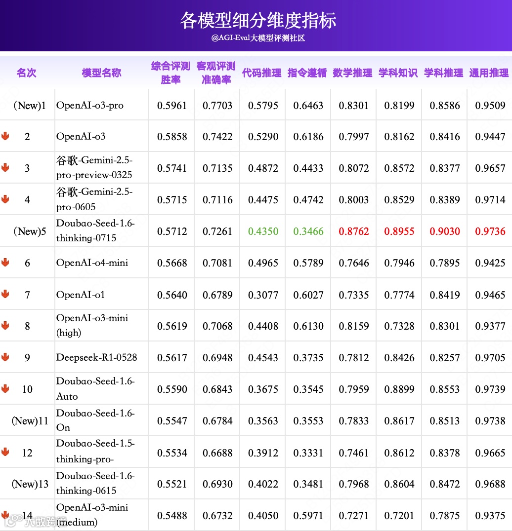Click the value 0.6930 in thinking-0615 row
Image resolution: width=512 pixels, height=531 pixels.
coord(217,484)
